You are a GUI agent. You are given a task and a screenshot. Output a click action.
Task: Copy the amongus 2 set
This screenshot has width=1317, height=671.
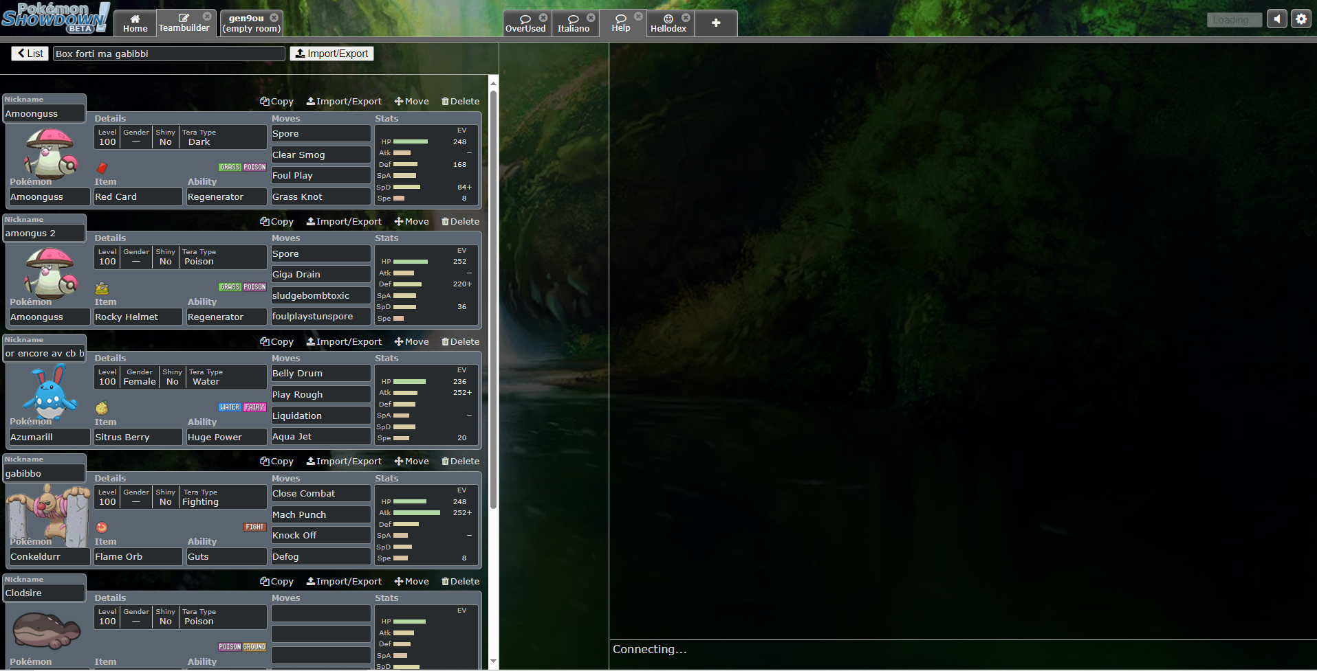[276, 222]
